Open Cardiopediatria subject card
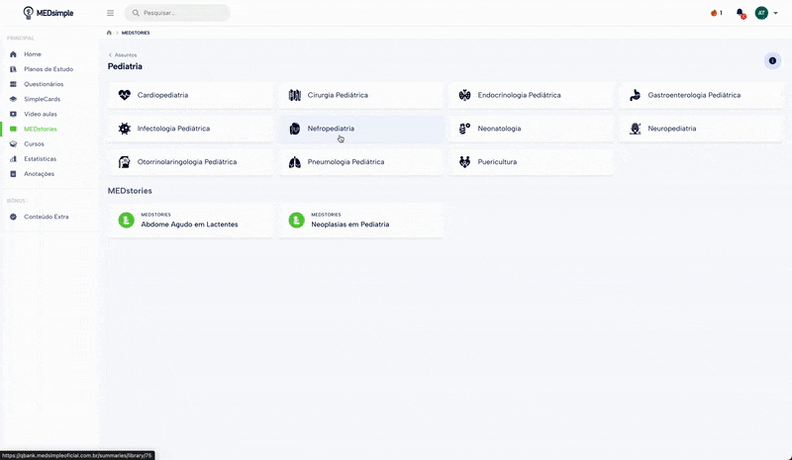 191,95
